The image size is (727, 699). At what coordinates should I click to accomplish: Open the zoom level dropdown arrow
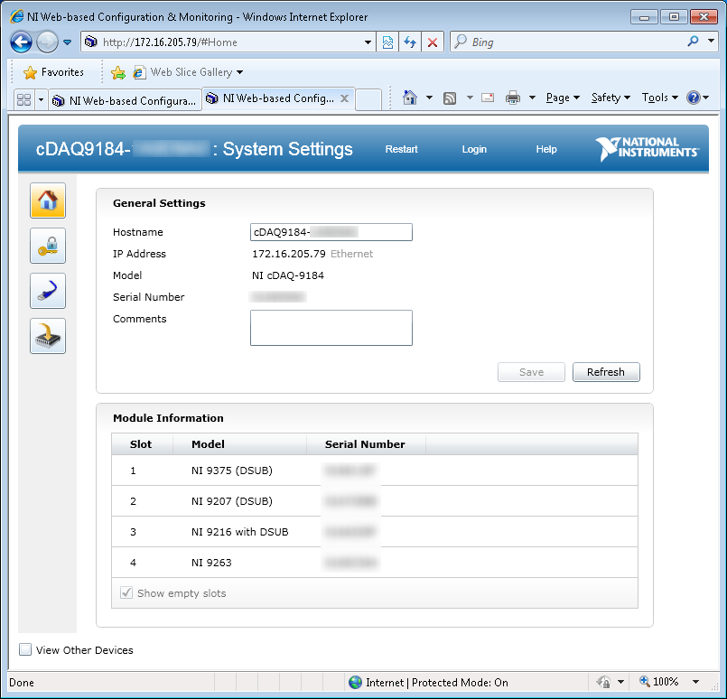tap(695, 681)
